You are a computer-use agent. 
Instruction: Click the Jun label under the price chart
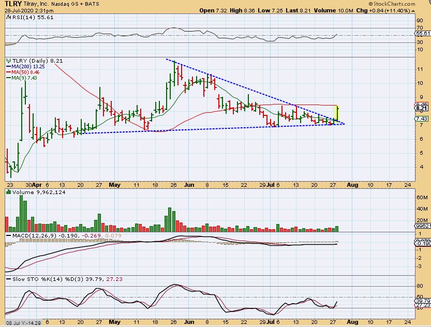189,185
